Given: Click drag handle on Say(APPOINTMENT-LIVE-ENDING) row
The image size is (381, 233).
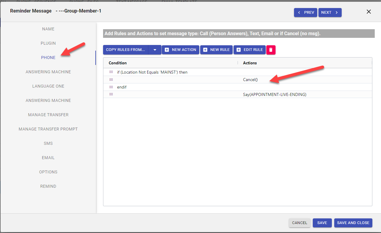Looking at the screenshot, I should coord(111,94).
